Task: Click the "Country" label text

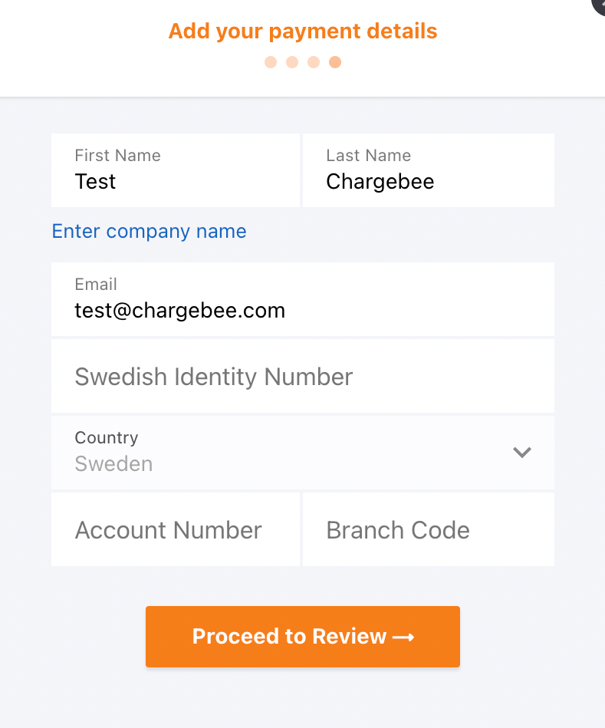Action: [107, 438]
